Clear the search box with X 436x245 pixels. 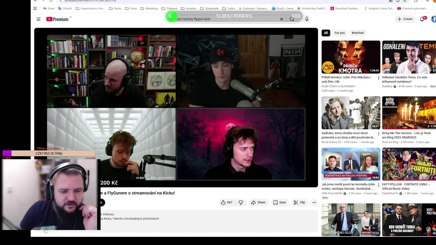click(x=281, y=19)
